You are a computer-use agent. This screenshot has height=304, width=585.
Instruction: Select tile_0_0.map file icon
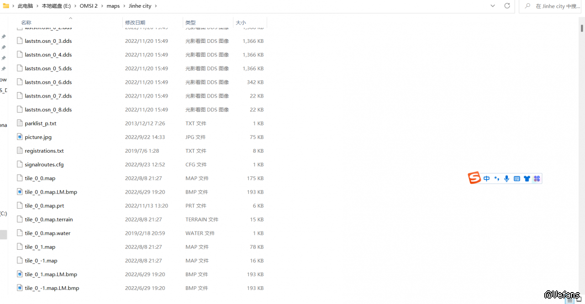(x=20, y=178)
